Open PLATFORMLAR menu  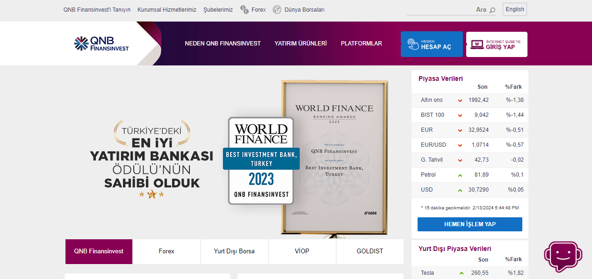[x=361, y=43]
